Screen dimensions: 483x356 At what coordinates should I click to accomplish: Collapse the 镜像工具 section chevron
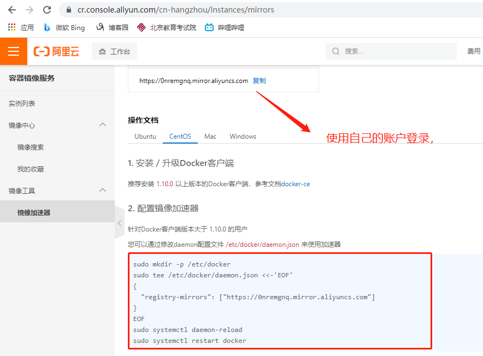tap(103, 190)
